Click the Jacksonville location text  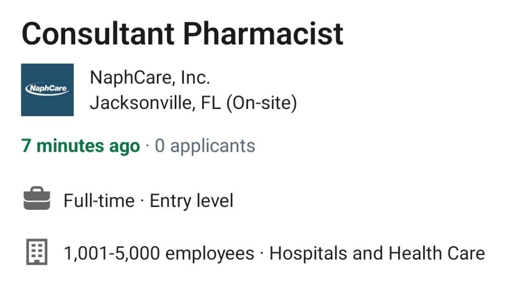(x=140, y=102)
